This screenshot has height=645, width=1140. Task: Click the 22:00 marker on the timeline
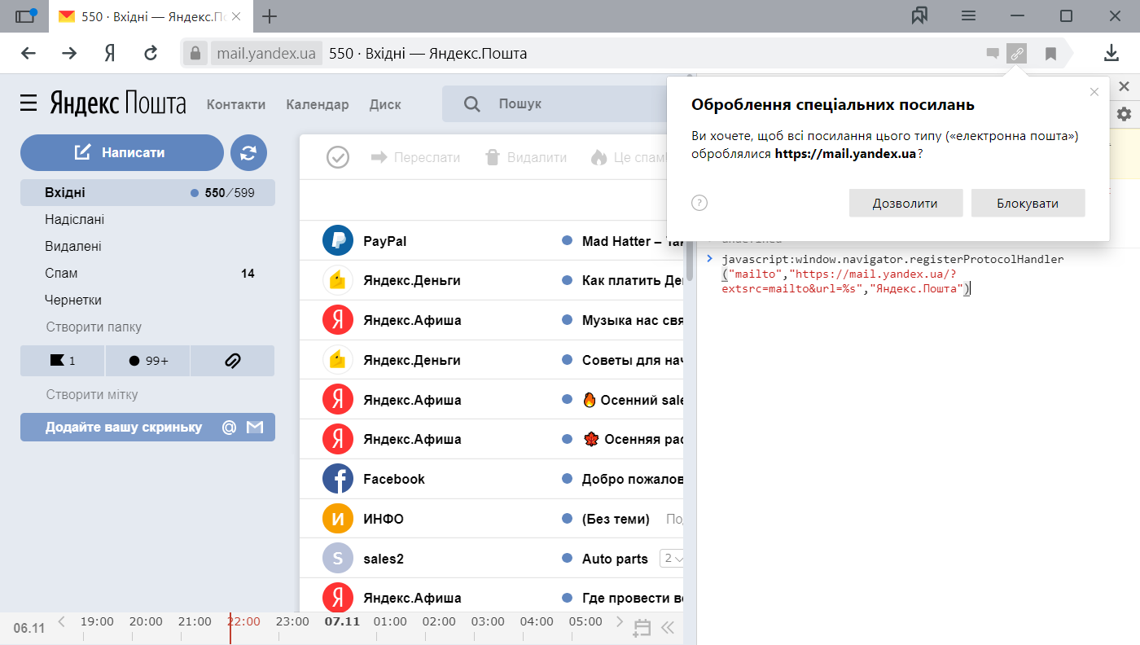pyautogui.click(x=243, y=621)
